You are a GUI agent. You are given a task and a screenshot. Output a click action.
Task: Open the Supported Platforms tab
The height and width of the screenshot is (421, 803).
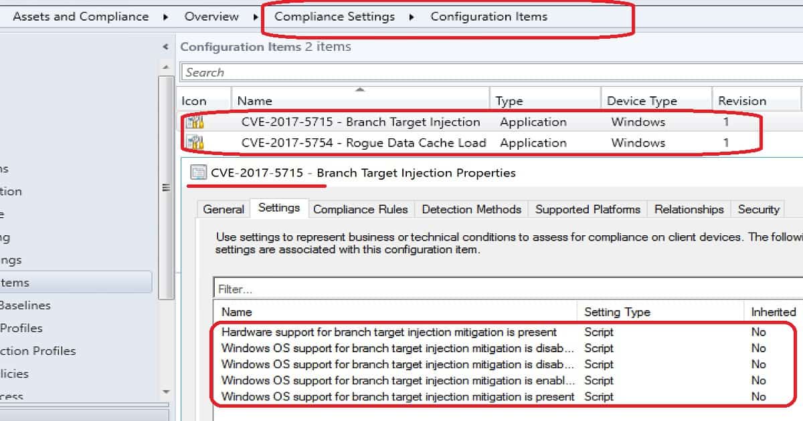[x=588, y=209]
